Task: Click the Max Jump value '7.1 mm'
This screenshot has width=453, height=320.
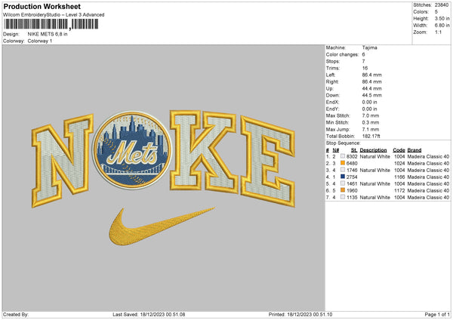Action: tap(371, 129)
